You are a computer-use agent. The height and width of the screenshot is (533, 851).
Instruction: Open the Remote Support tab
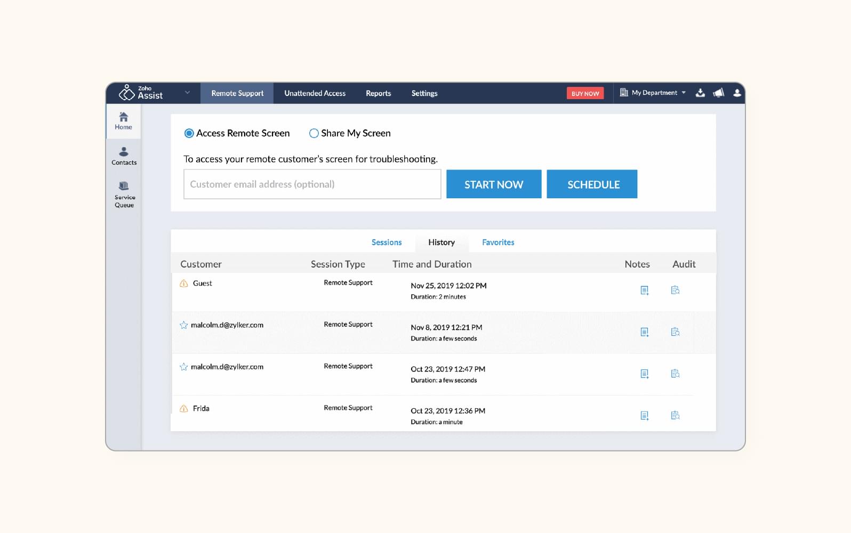(237, 93)
